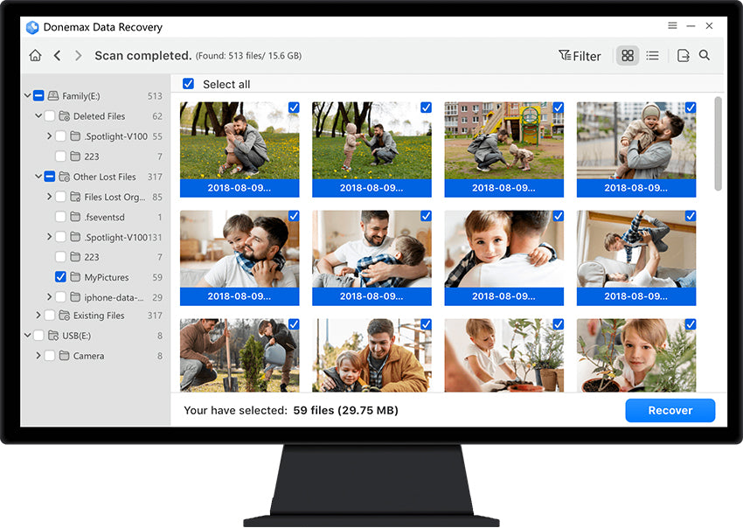743x528 pixels.
Task: Open the playground photo thumbnail
Action: pos(503,149)
